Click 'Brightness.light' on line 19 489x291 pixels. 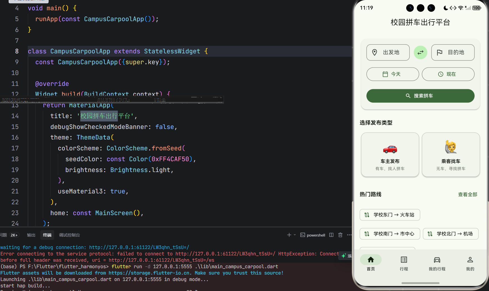click(x=140, y=170)
